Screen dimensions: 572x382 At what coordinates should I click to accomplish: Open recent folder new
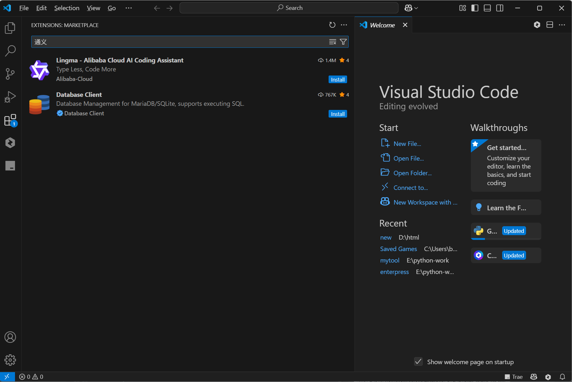pos(386,237)
